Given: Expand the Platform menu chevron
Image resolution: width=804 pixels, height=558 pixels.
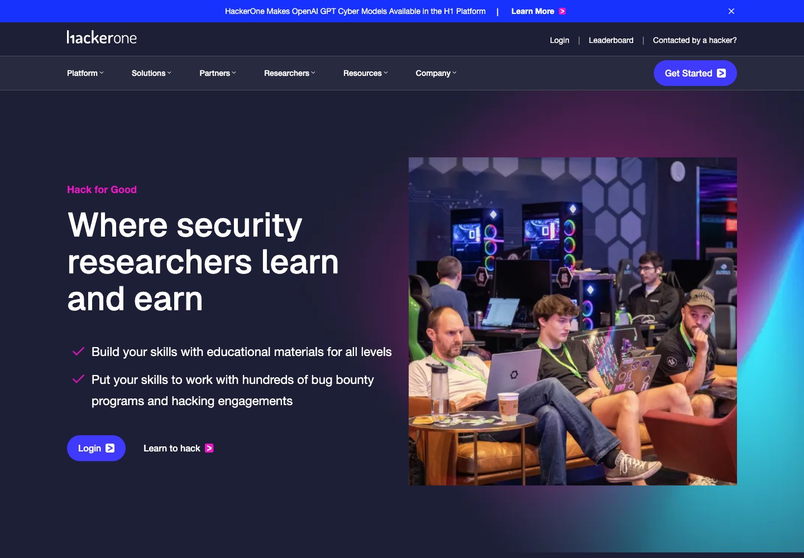Looking at the screenshot, I should point(102,73).
